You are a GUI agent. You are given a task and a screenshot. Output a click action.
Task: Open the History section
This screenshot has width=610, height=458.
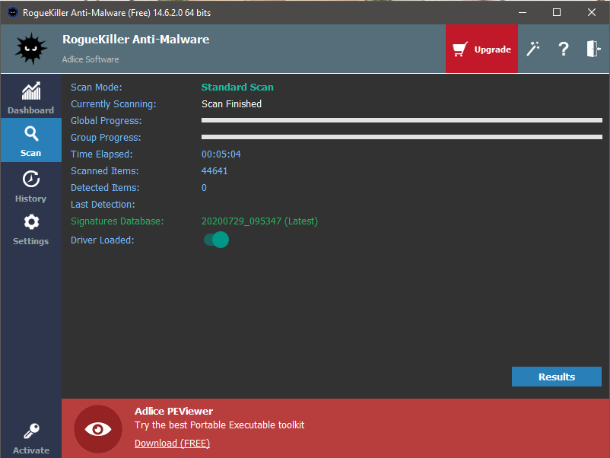(x=30, y=186)
